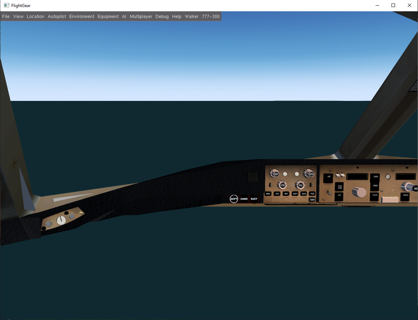This screenshot has width=418, height=320.
Task: Open the File menu
Action: [x=6, y=17]
